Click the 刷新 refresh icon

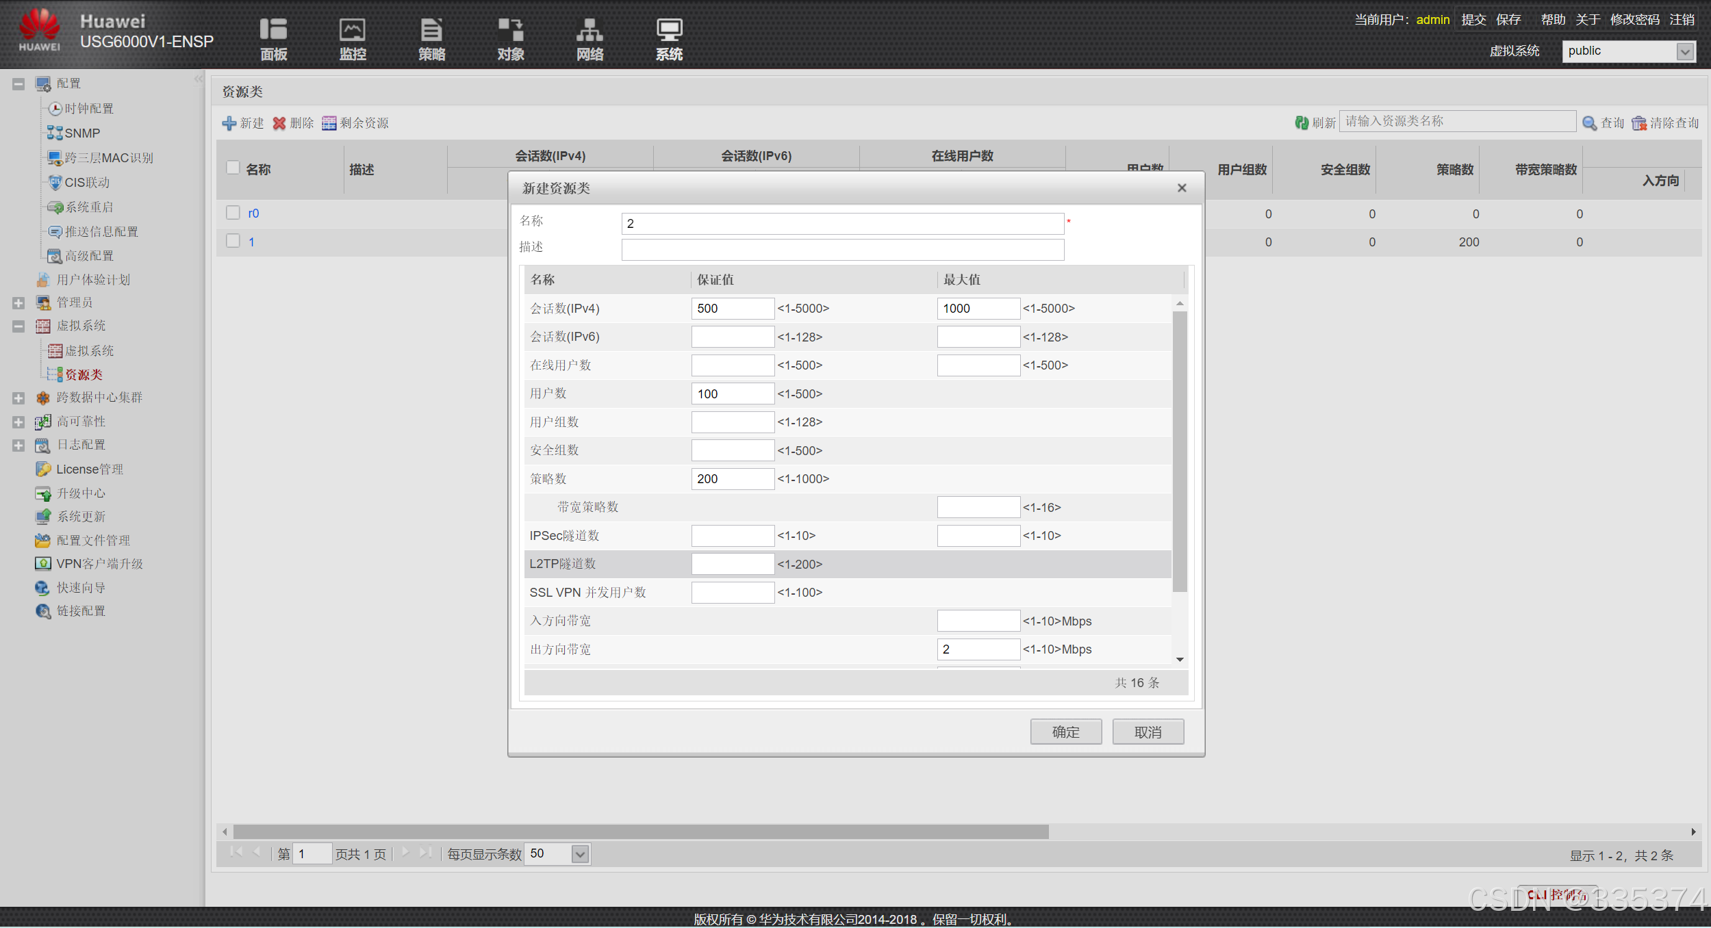point(1302,123)
